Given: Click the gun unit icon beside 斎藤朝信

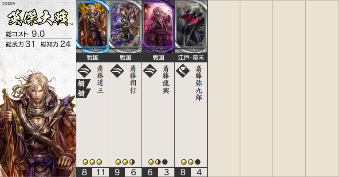Looking at the screenshot, I should 117,70.
